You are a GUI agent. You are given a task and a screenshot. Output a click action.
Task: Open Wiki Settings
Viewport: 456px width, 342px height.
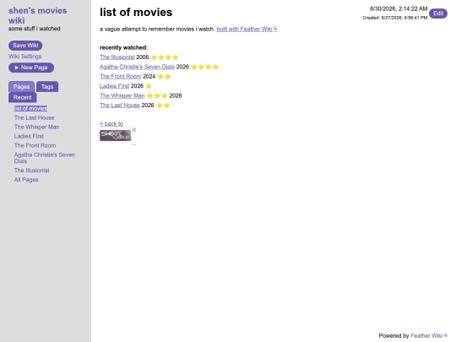pos(24,57)
